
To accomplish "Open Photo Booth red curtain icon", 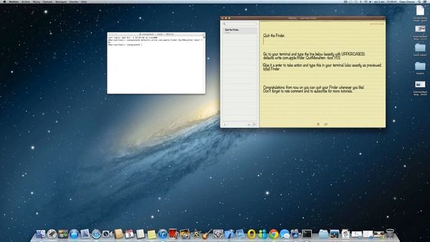I will 173,234.
